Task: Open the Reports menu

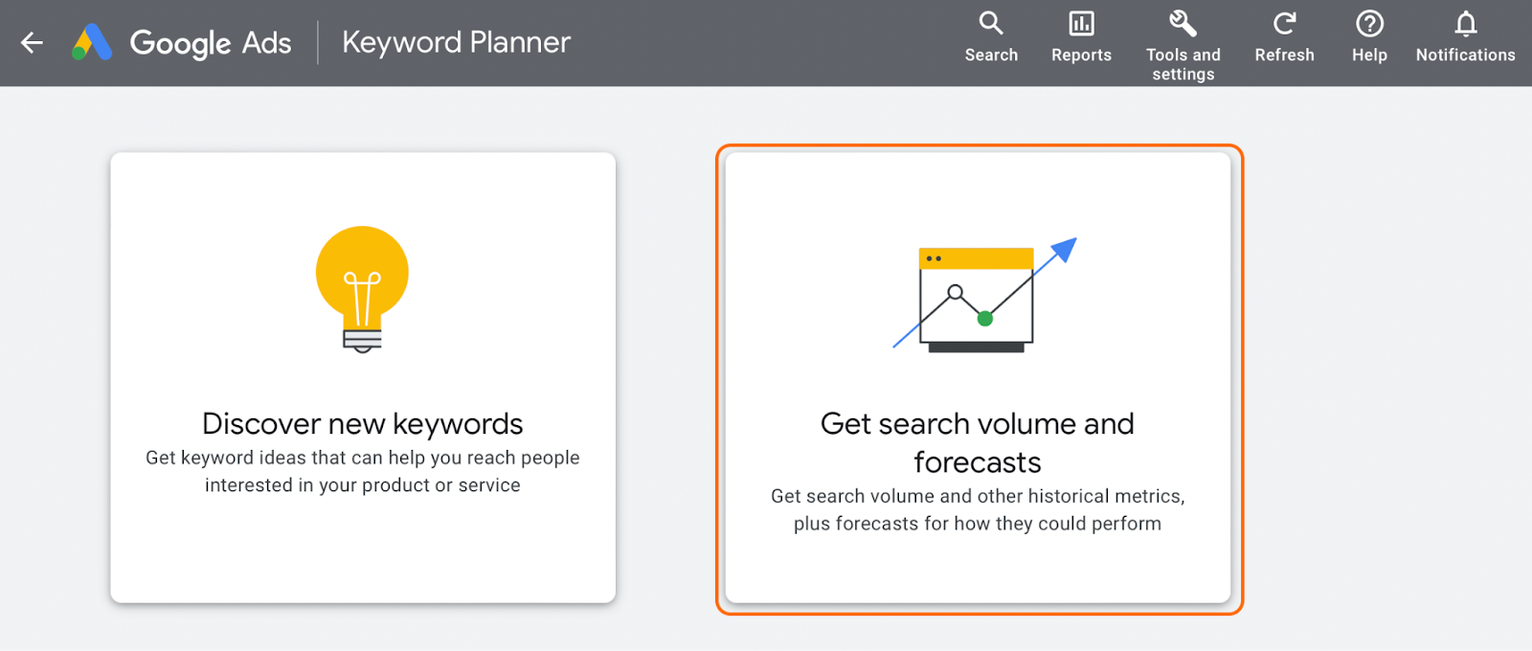Action: [1081, 37]
